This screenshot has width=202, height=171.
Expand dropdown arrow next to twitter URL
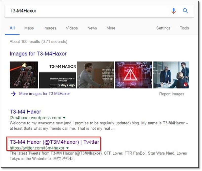67,148
